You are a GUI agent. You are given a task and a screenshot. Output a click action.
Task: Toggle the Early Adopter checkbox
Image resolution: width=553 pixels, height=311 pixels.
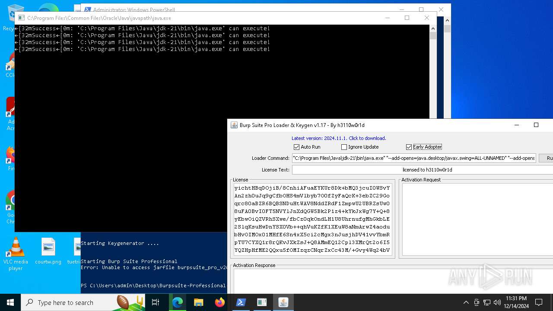409,147
